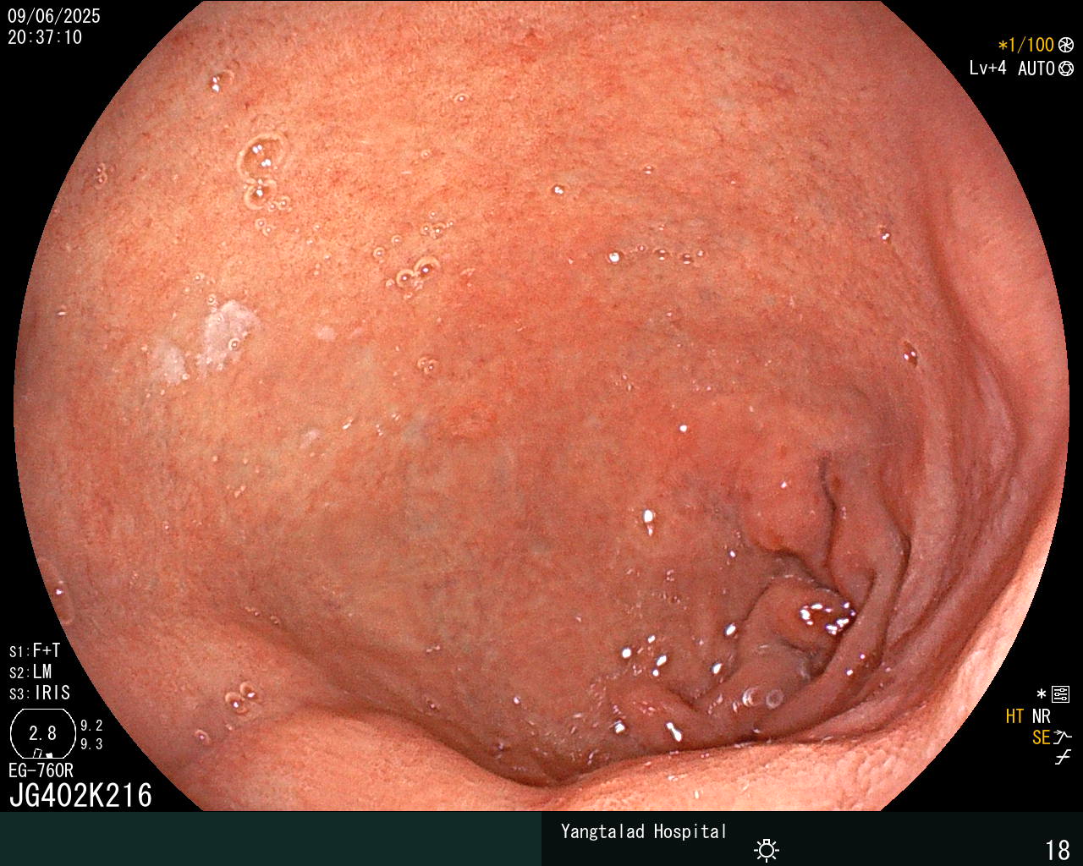
Task: Click the date 09/06/2025
Action: pyautogui.click(x=54, y=16)
